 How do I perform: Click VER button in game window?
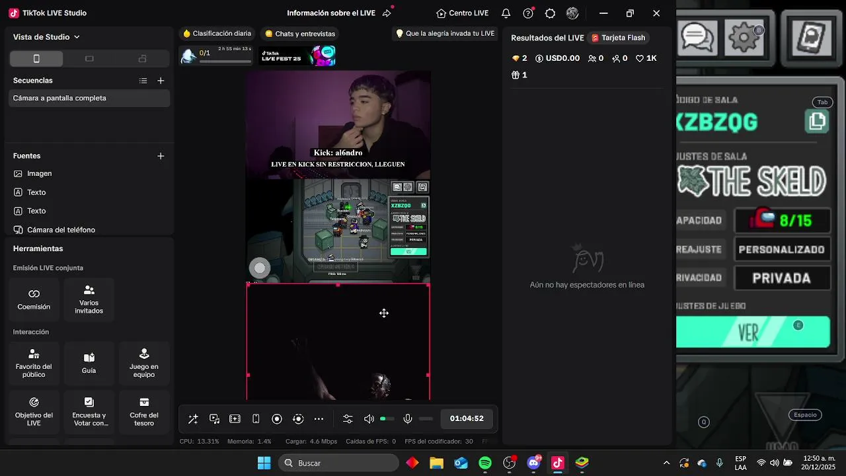pos(753,332)
